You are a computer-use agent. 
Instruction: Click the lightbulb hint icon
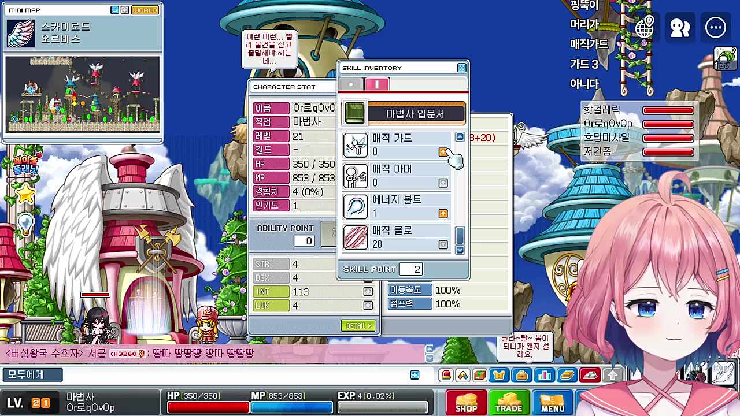point(26,223)
